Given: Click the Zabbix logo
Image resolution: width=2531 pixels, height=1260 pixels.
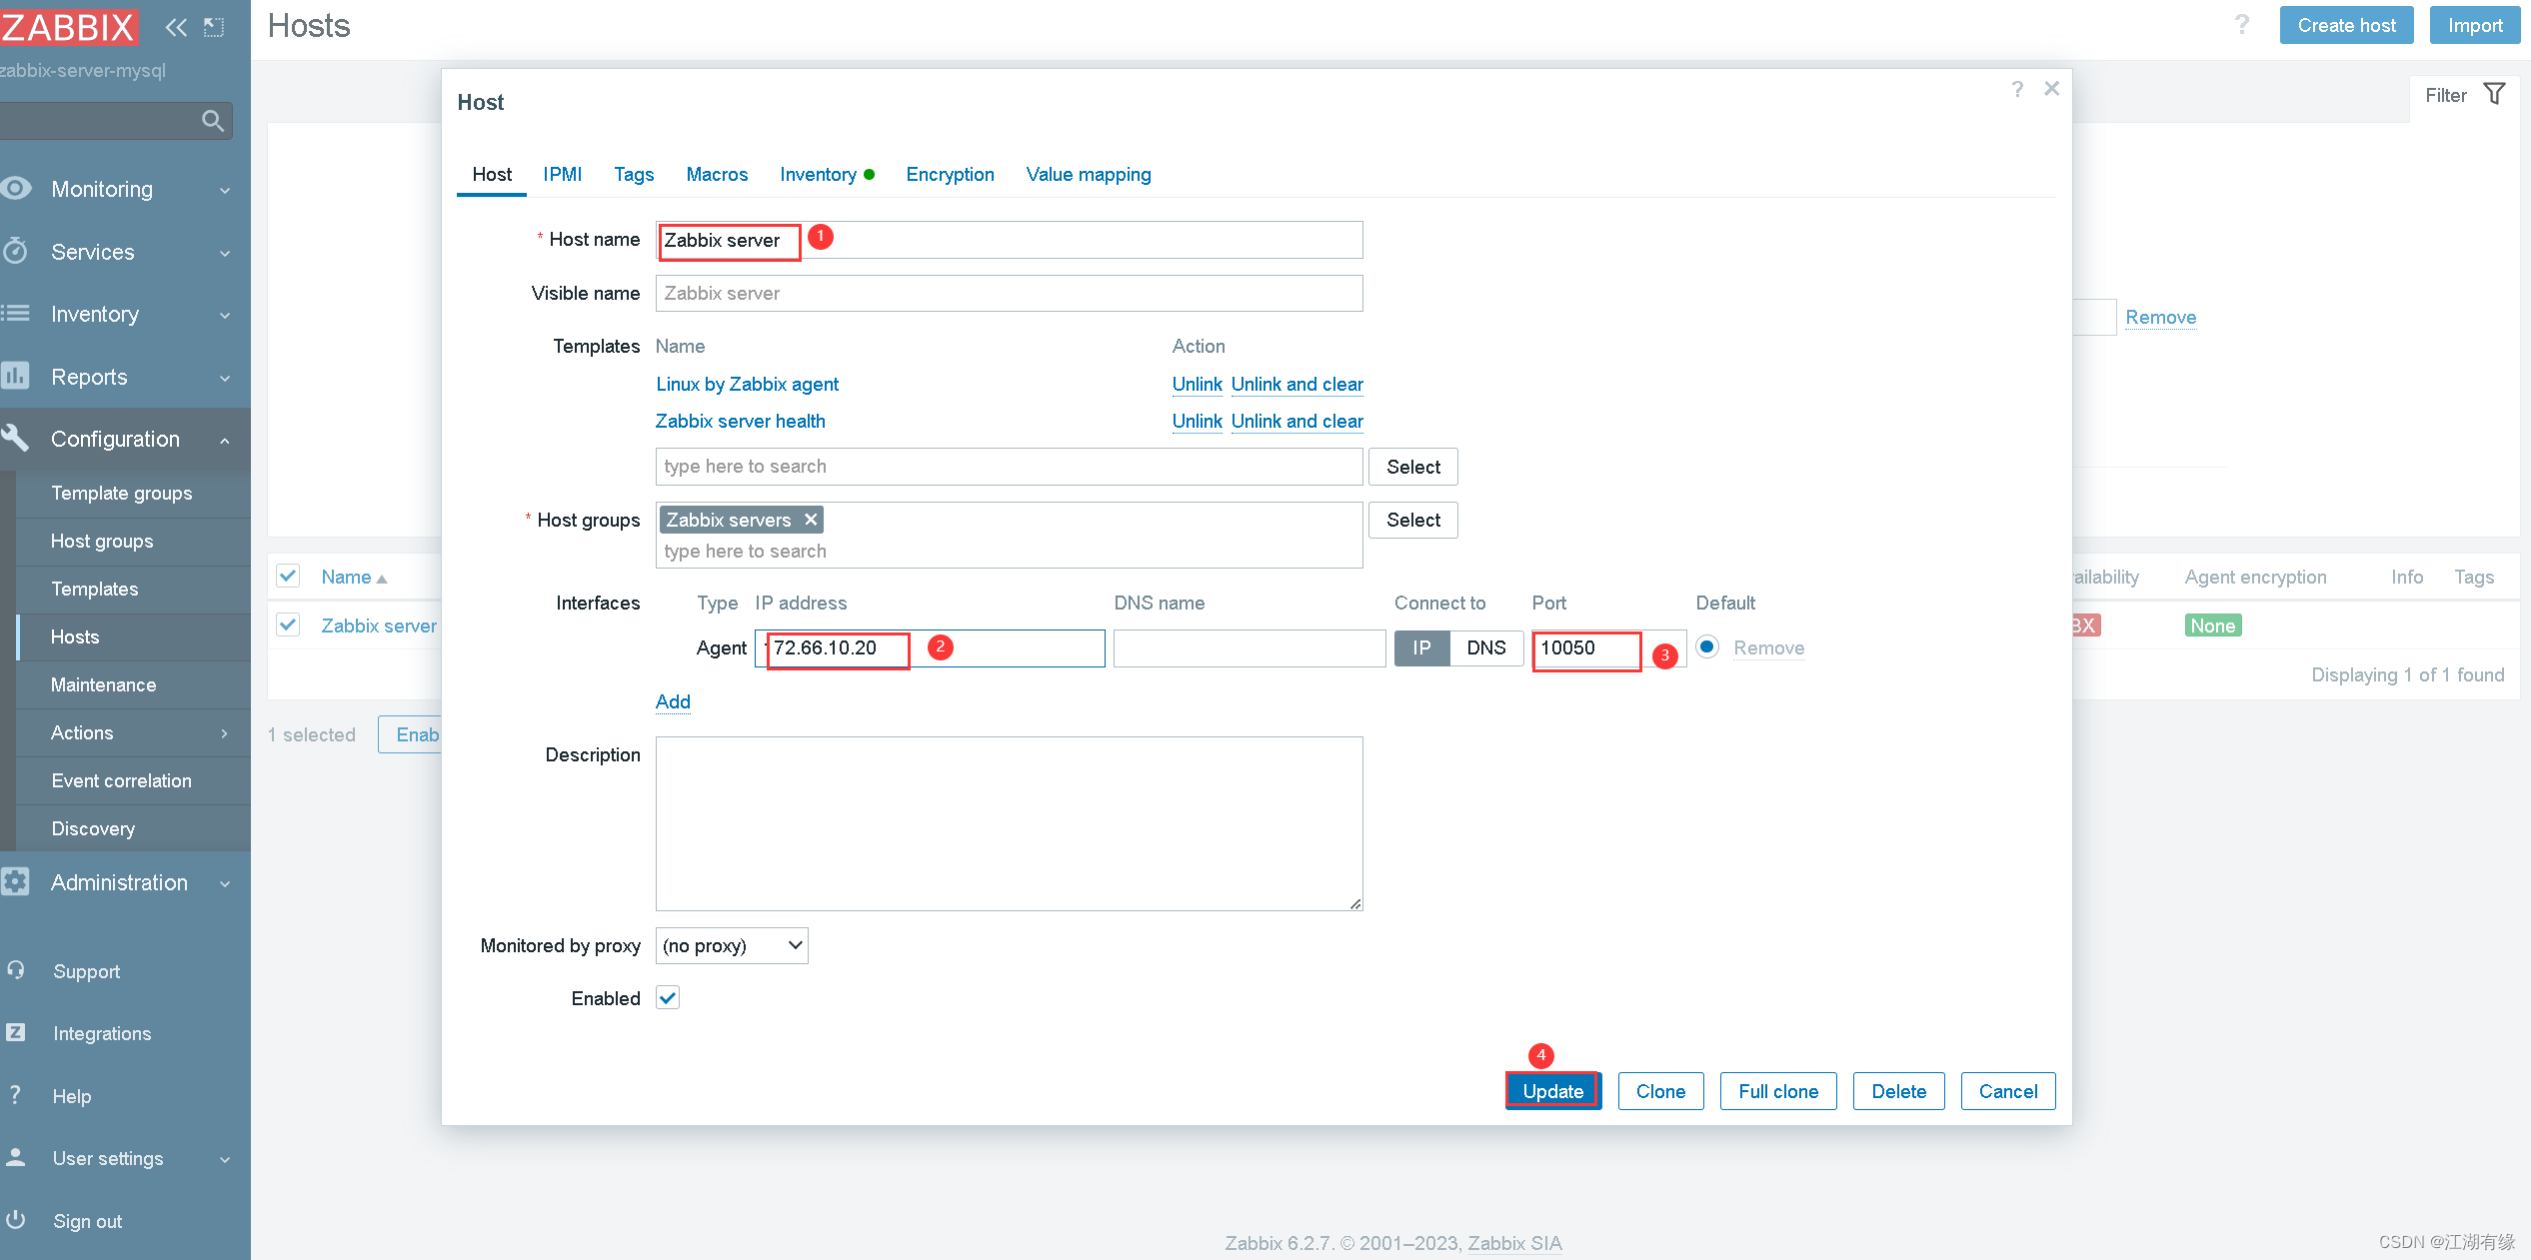Looking at the screenshot, I should pyautogui.click(x=68, y=27).
